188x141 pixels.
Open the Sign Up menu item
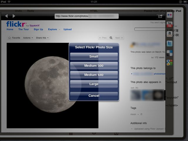(38, 29)
